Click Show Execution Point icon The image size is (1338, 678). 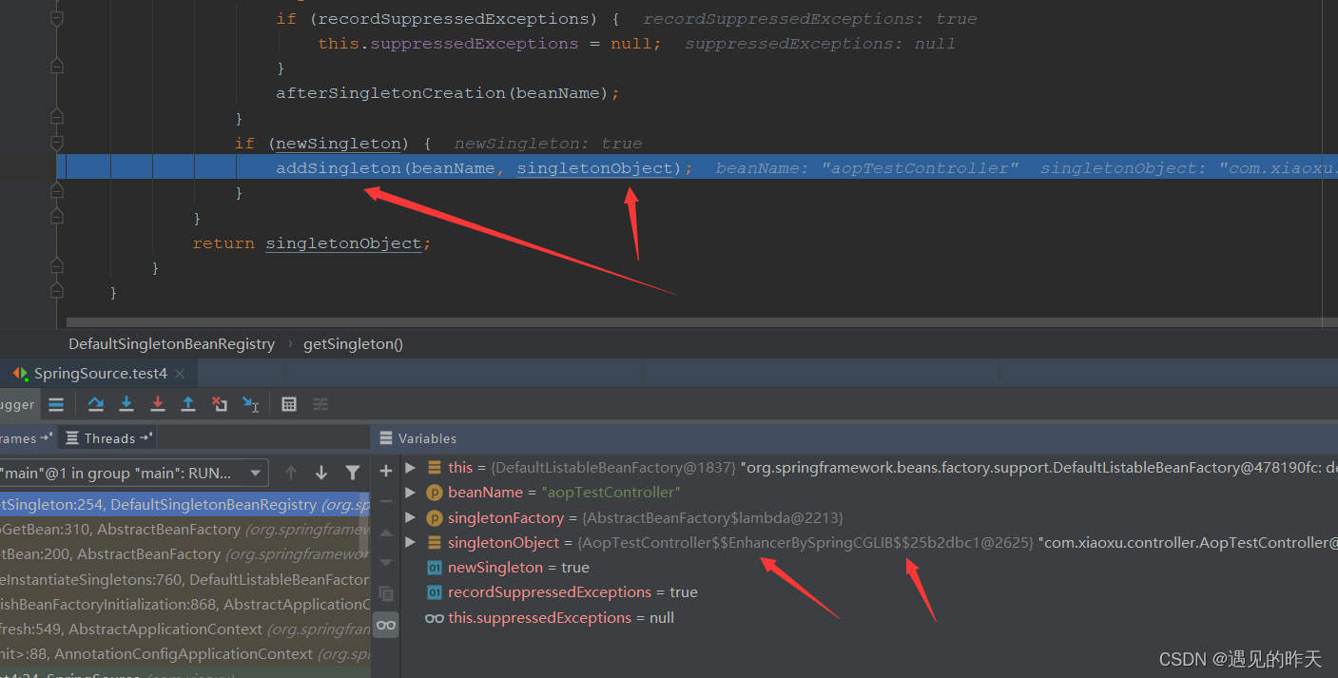pos(56,404)
